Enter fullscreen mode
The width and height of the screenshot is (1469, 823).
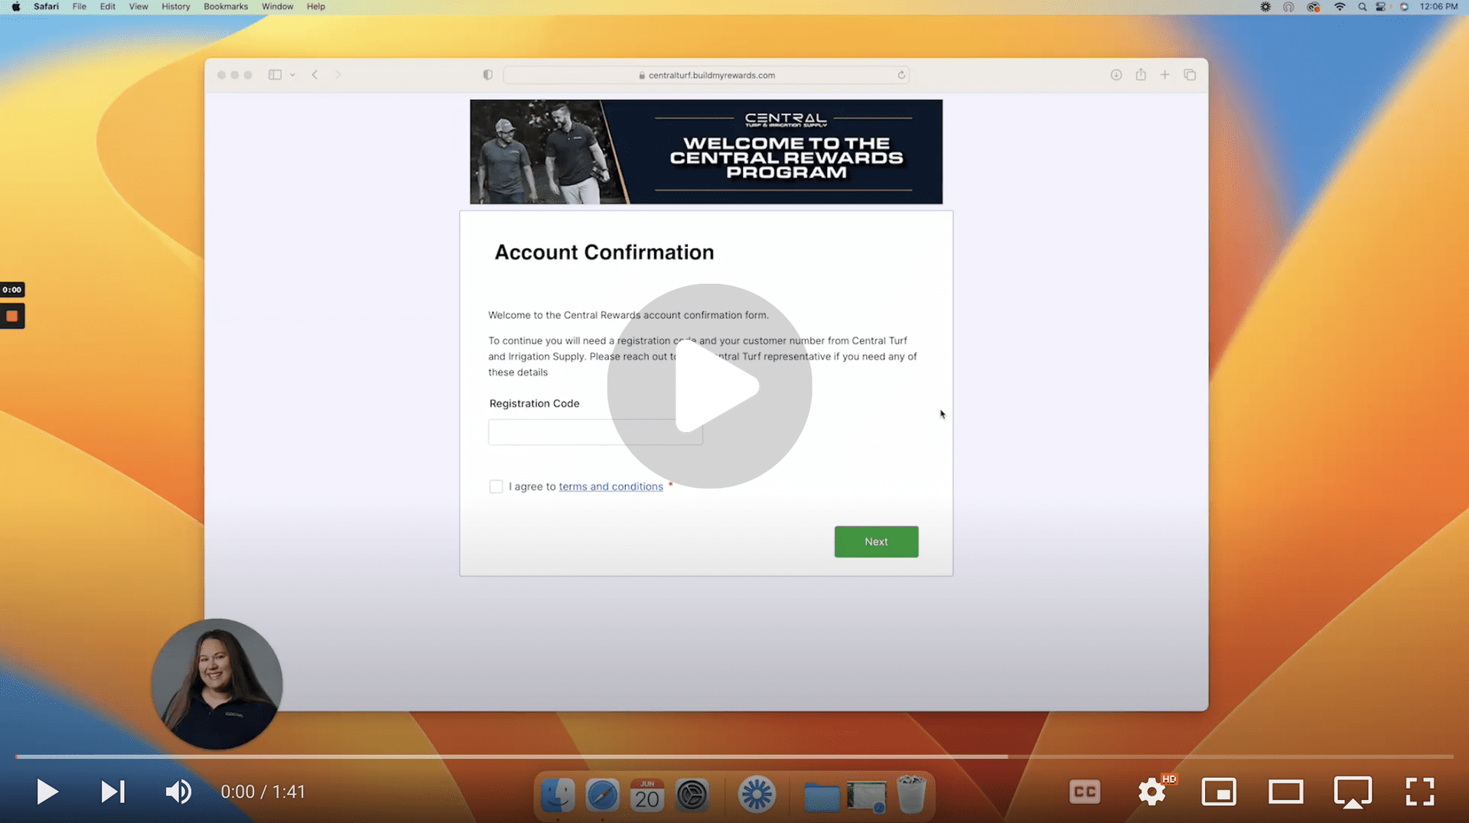point(1419,792)
